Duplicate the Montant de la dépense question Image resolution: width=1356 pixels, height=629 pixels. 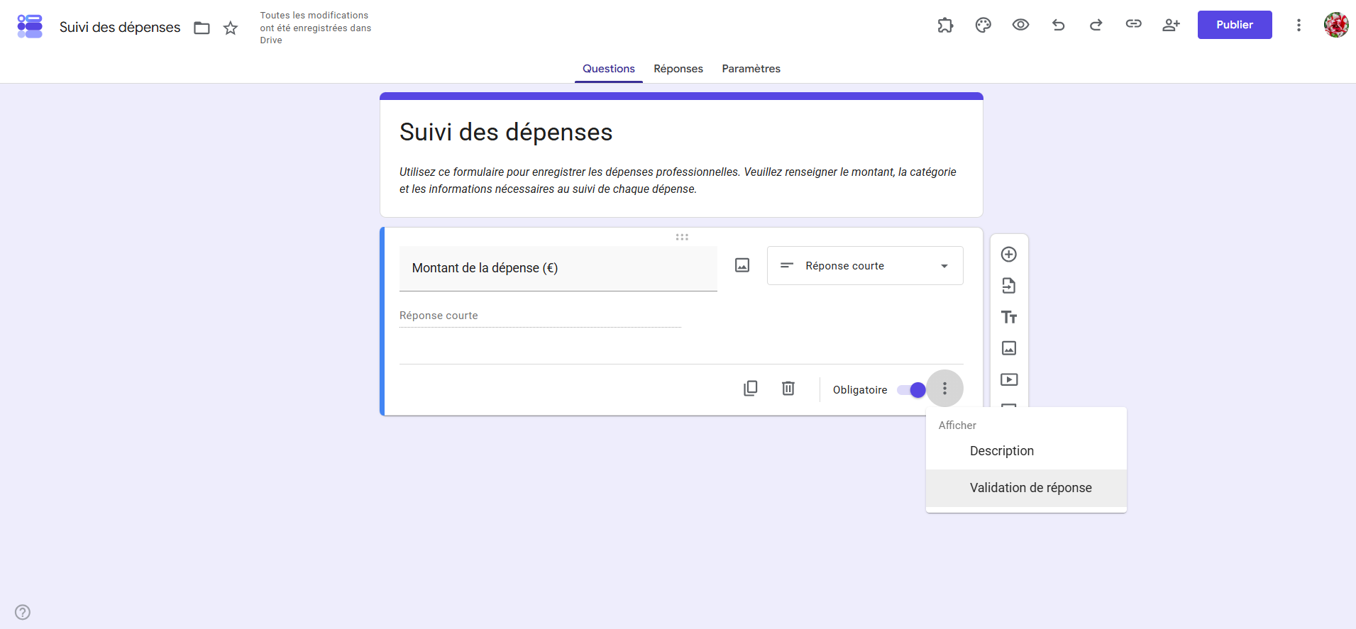tap(751, 389)
